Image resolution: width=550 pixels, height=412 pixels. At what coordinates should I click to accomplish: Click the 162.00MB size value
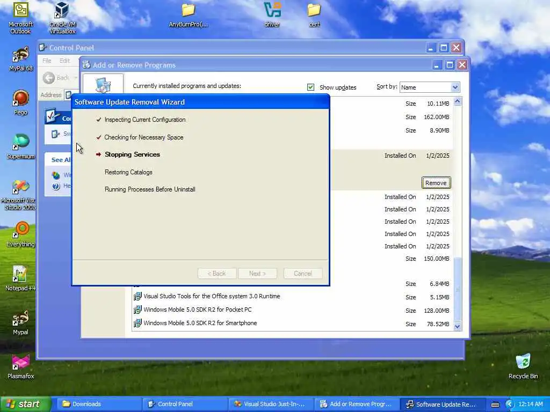click(x=436, y=117)
